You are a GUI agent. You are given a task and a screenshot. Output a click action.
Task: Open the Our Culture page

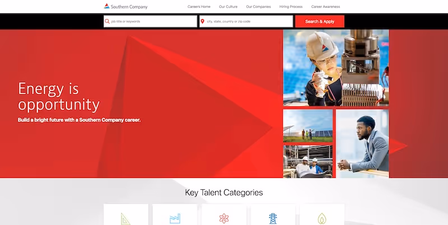228,7
